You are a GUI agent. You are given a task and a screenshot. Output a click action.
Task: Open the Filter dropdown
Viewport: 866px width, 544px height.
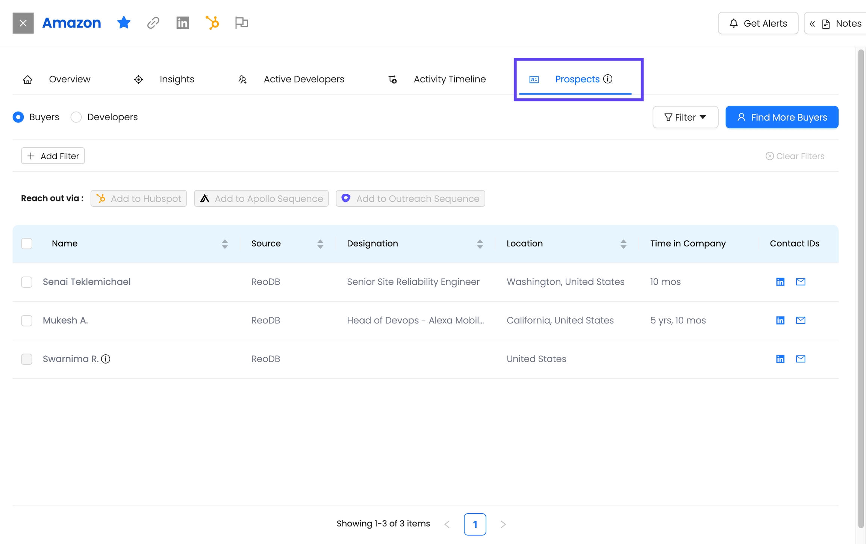[685, 117]
